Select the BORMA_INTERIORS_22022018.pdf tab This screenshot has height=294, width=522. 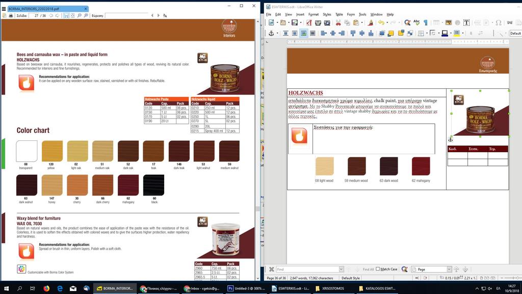point(47,9)
